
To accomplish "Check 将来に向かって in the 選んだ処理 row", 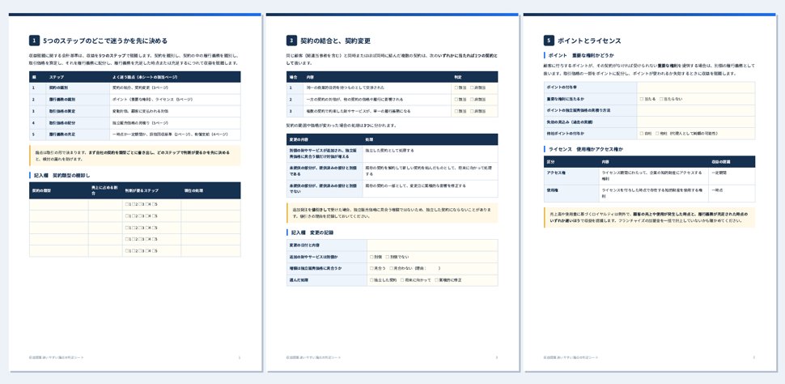I will 402,280.
